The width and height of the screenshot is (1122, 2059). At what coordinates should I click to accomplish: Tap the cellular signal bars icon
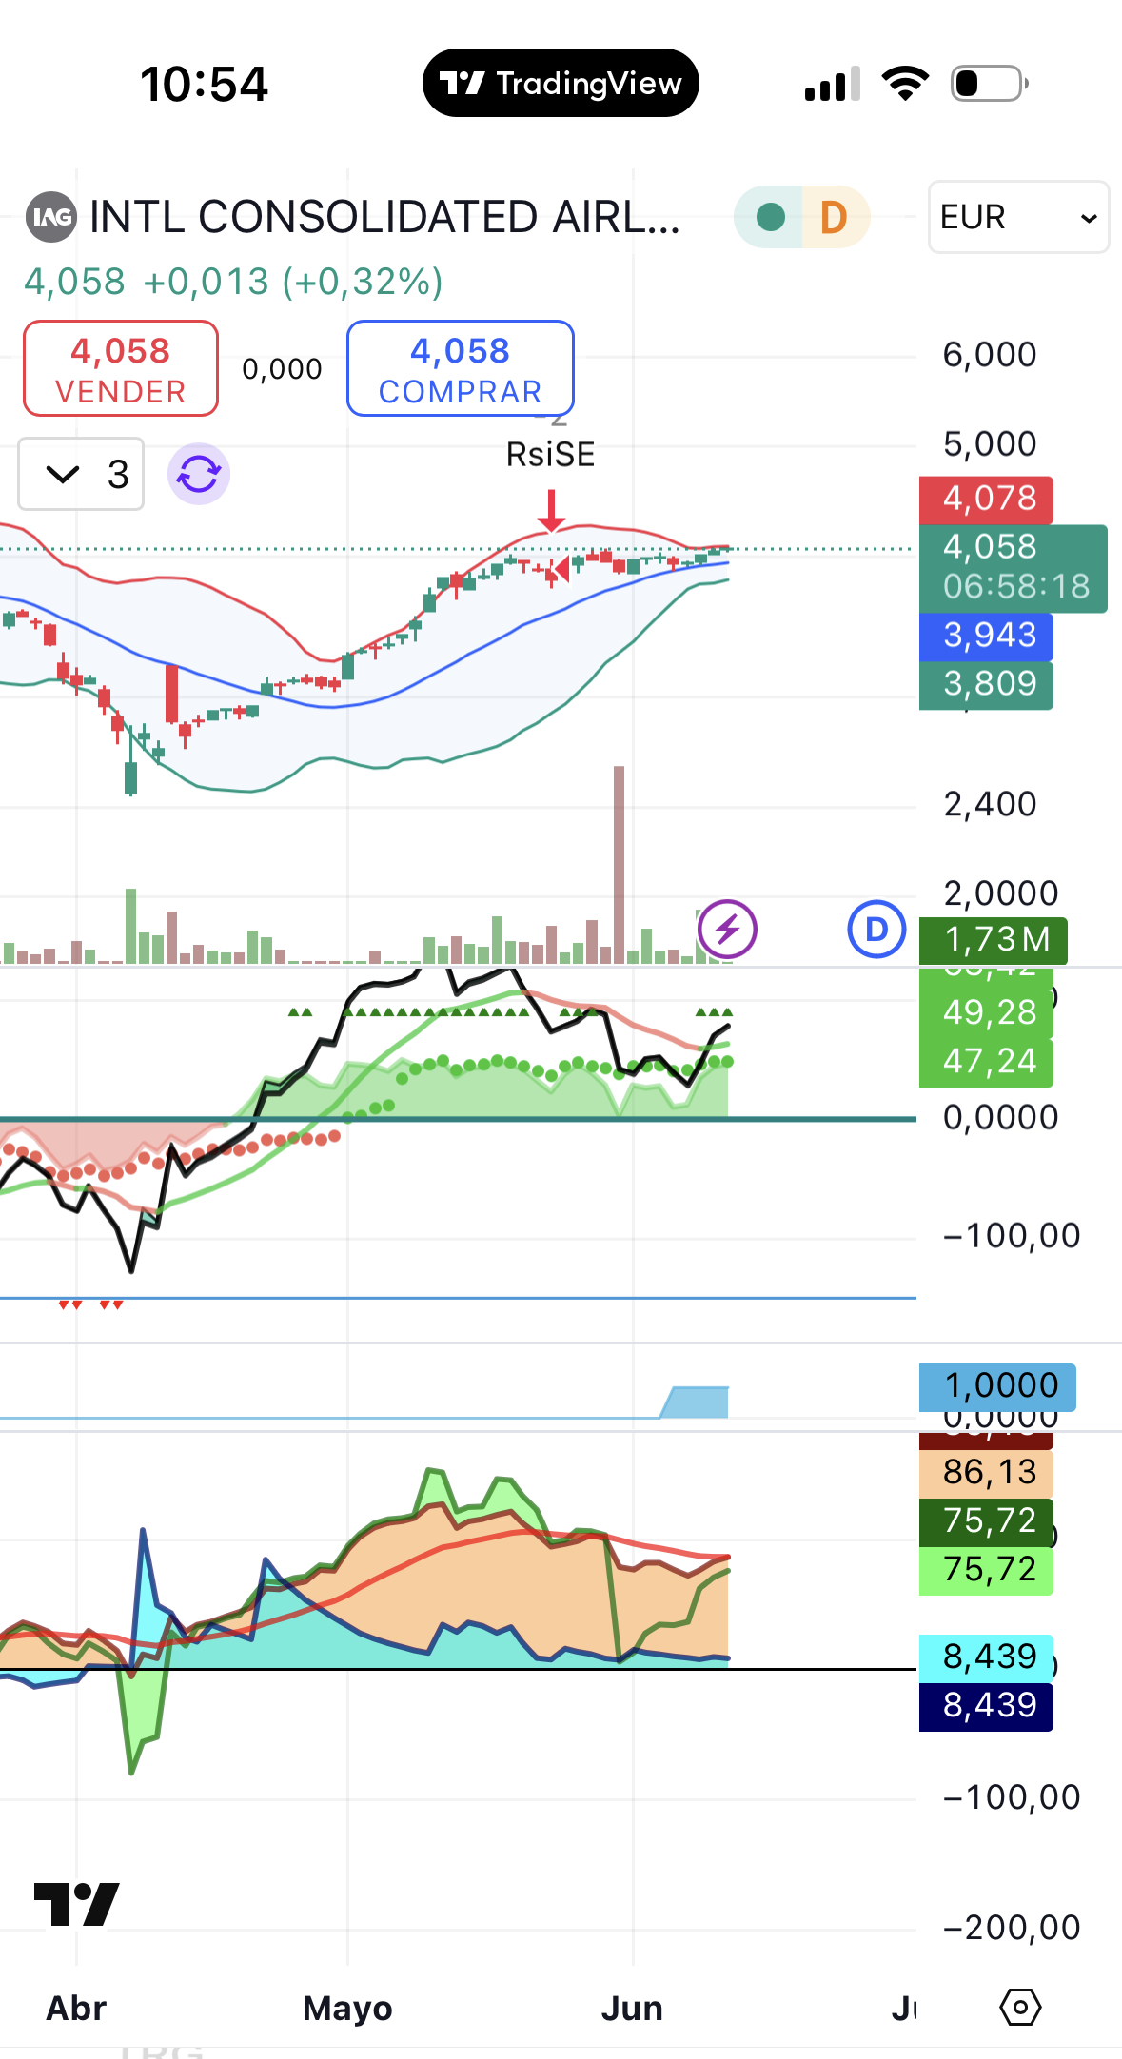833,84
